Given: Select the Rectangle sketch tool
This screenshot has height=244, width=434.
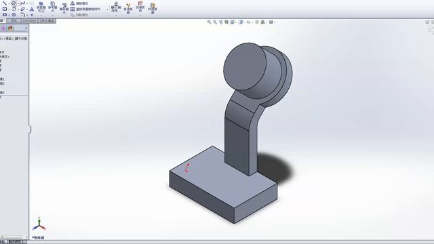Looking at the screenshot, I should click(x=5, y=9).
